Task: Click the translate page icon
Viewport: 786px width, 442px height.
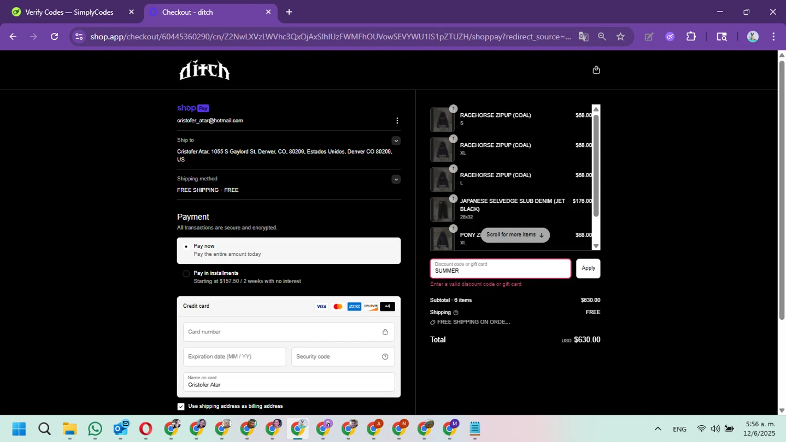Action: click(583, 37)
